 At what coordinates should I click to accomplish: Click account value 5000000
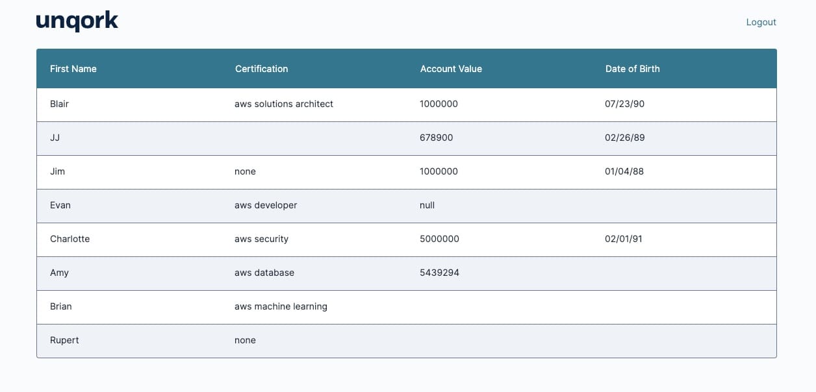coord(439,239)
